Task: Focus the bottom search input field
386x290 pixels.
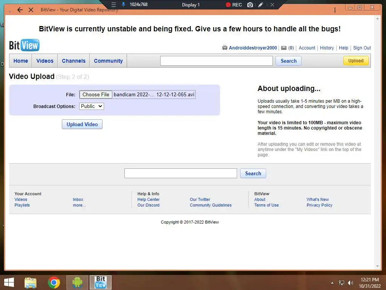Action: pyautogui.click(x=181, y=173)
